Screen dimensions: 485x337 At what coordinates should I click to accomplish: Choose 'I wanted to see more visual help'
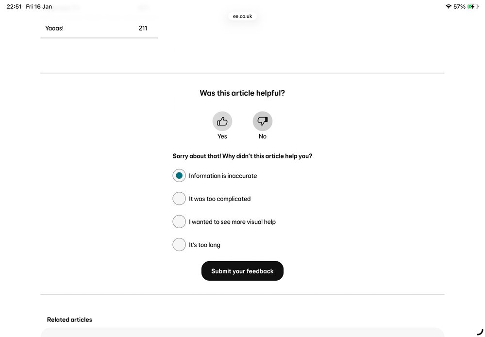tap(179, 221)
